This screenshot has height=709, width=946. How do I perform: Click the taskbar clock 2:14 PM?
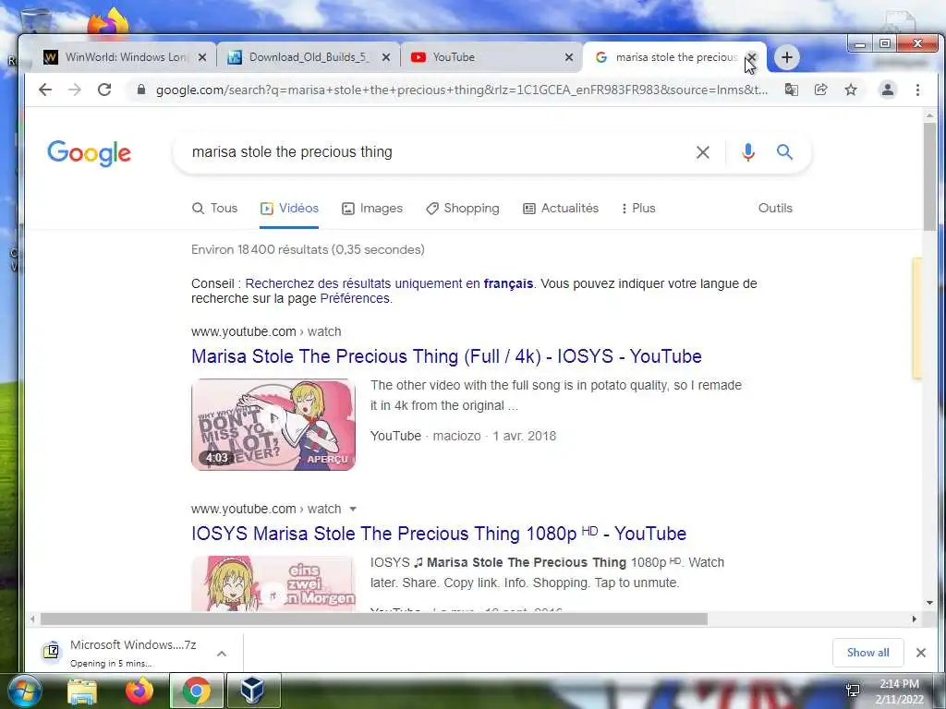point(900,684)
